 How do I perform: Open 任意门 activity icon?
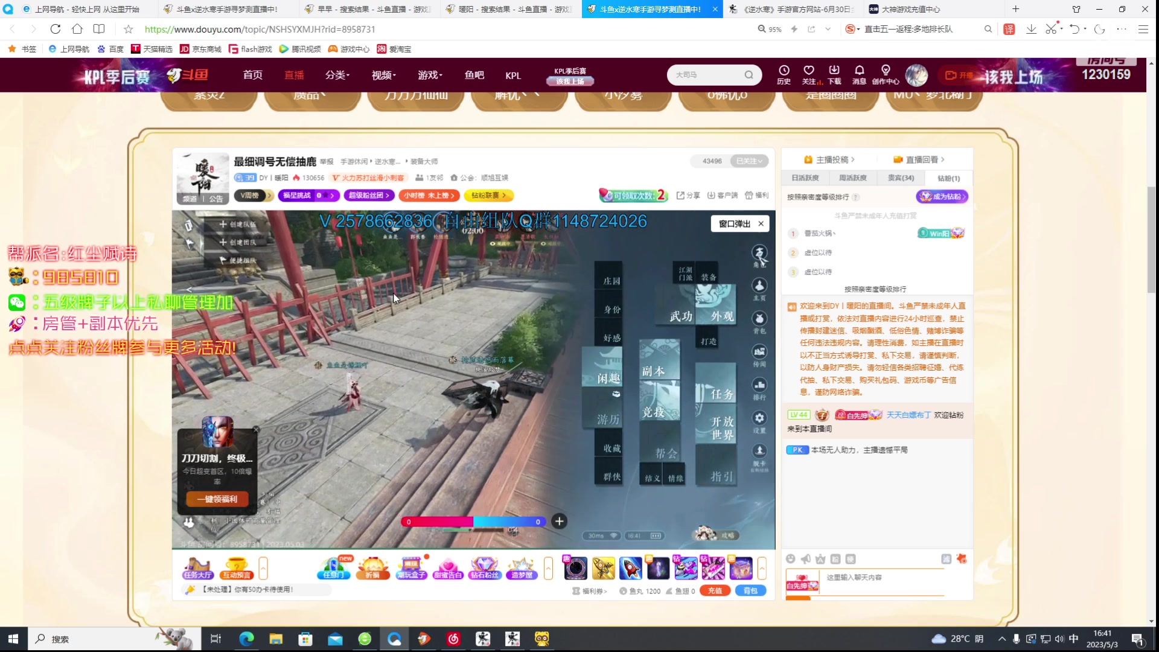coord(334,567)
